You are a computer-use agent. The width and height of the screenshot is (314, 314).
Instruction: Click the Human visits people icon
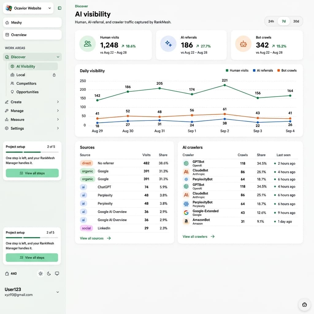click(x=87, y=44)
